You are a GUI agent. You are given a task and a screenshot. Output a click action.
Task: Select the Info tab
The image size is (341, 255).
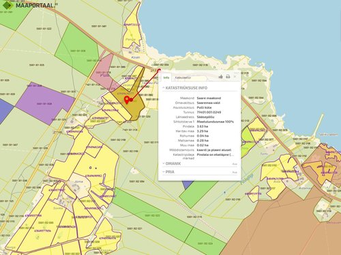166,77
